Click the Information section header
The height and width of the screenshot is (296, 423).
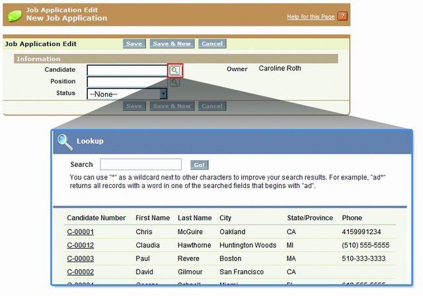(176, 59)
